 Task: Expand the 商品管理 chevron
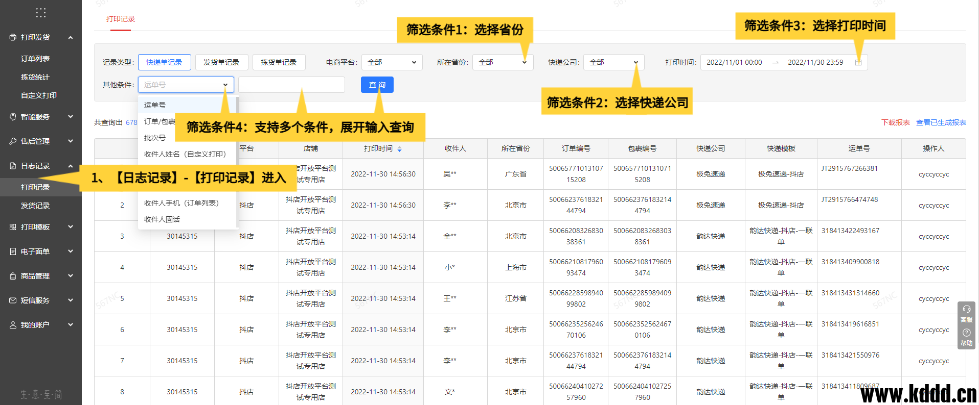coord(71,276)
